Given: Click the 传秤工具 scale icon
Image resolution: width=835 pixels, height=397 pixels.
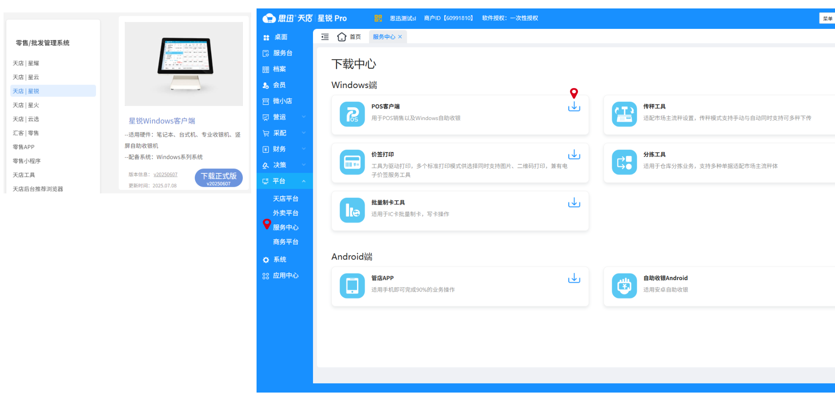Looking at the screenshot, I should coord(624,114).
